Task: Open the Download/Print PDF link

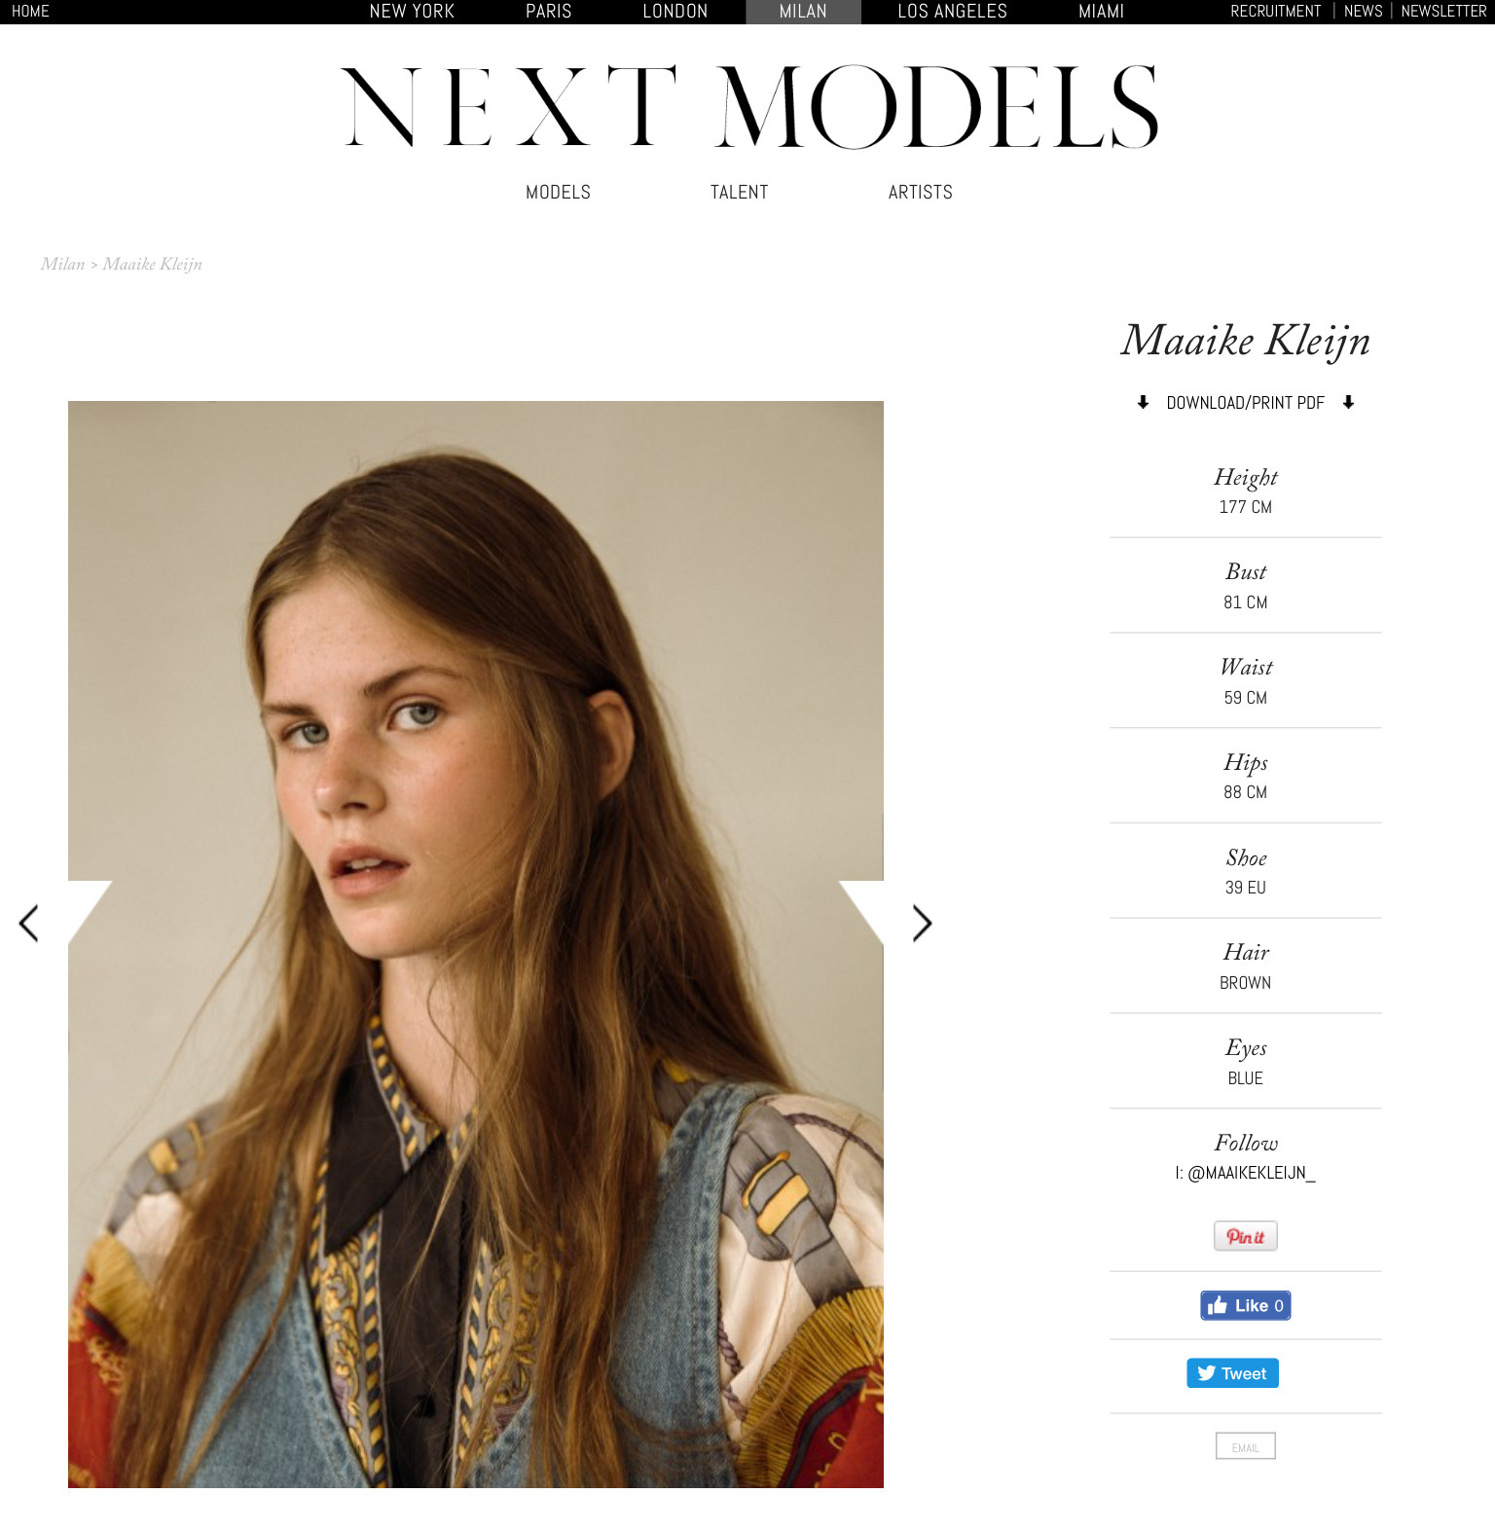Action: pos(1245,403)
